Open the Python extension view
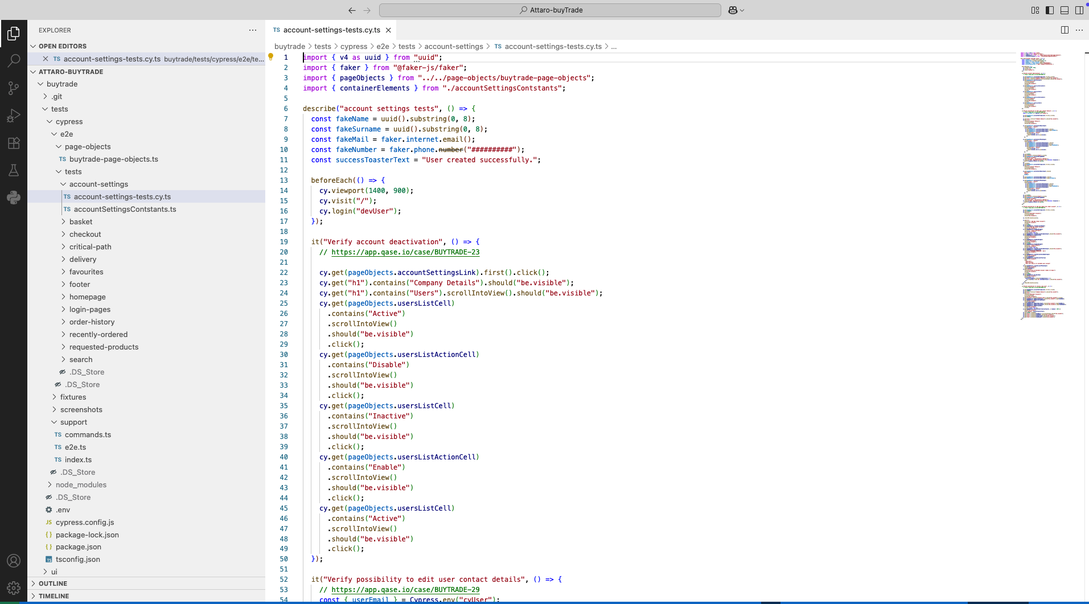 [x=14, y=198]
